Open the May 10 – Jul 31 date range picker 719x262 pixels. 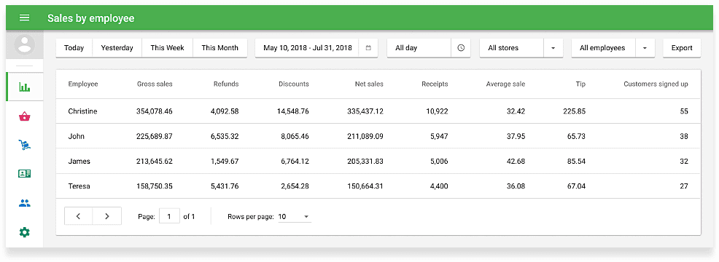point(316,47)
